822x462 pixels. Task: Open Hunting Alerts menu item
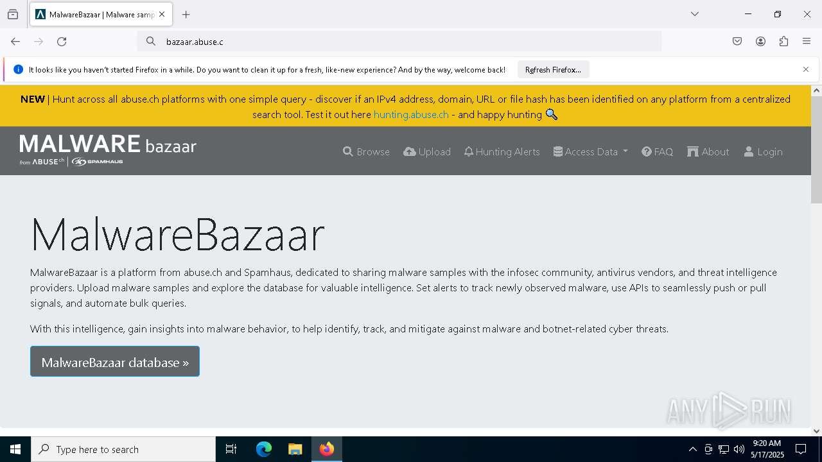point(502,151)
